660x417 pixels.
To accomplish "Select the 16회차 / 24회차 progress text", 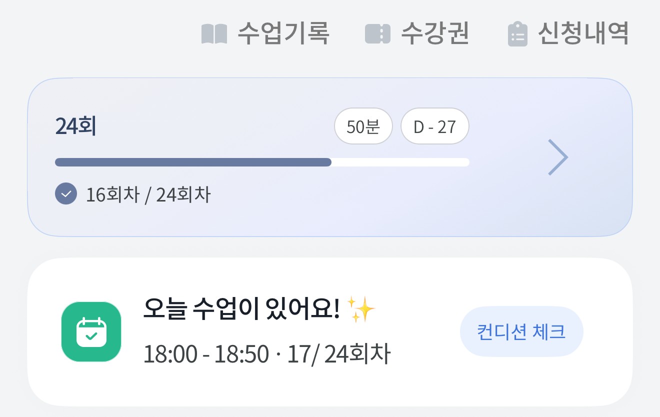I will pyautogui.click(x=148, y=194).
